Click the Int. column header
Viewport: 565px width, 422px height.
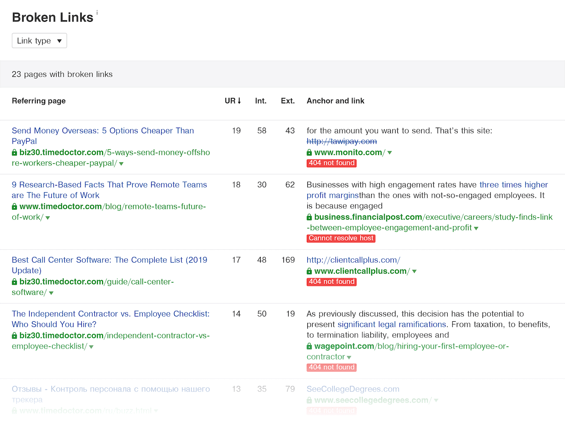[x=261, y=101]
